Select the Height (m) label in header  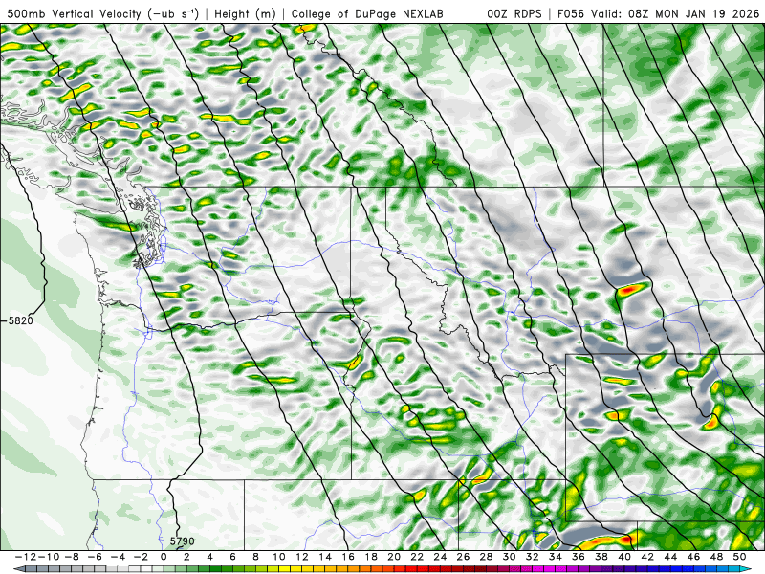(x=245, y=13)
